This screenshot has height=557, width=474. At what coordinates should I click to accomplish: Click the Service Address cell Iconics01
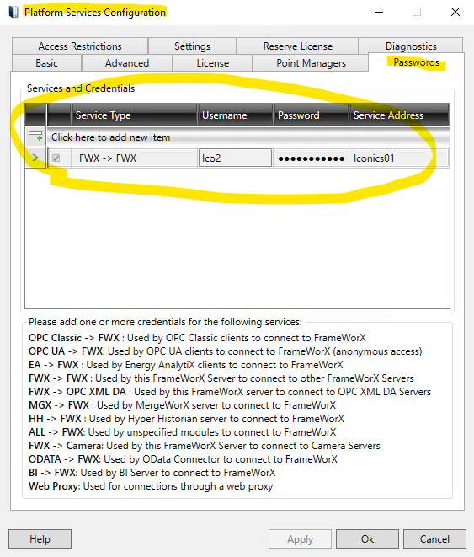coord(399,158)
